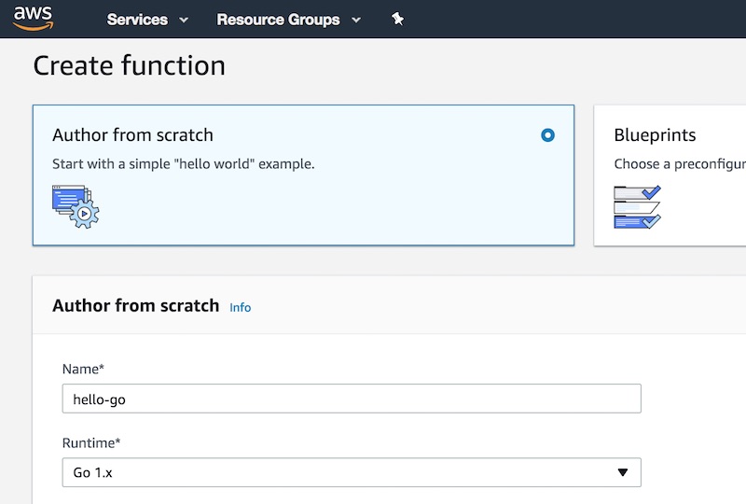Expand the Runtime Go 1.x dropdown

coord(351,472)
